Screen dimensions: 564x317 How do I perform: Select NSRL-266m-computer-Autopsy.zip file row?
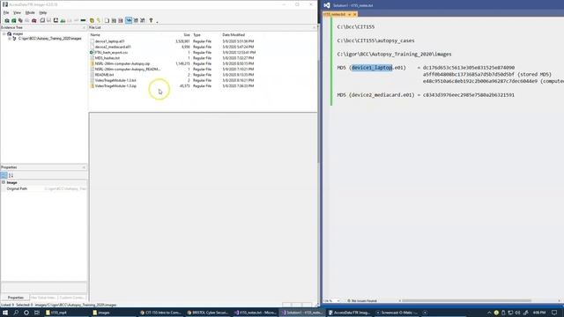click(x=122, y=63)
